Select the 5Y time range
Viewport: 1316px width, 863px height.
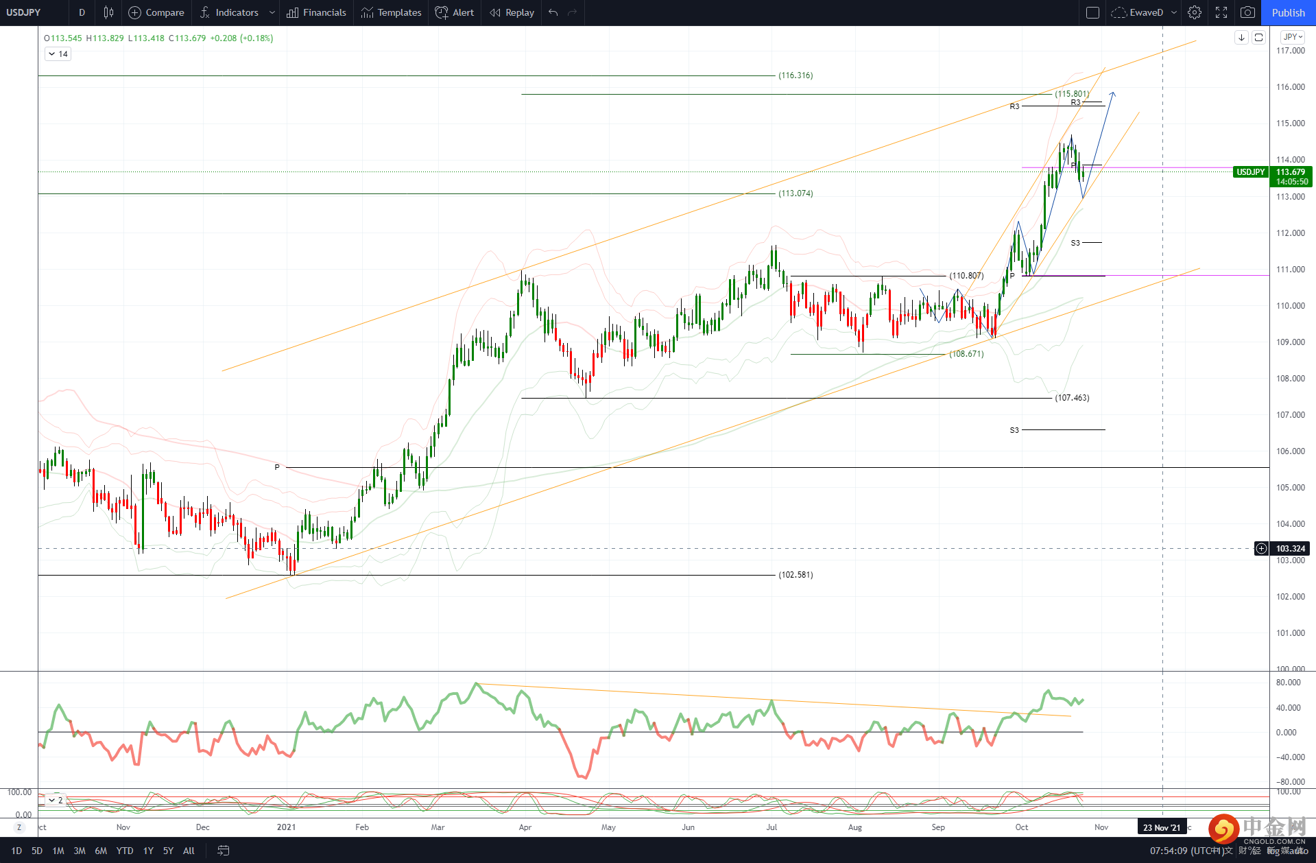[168, 851]
